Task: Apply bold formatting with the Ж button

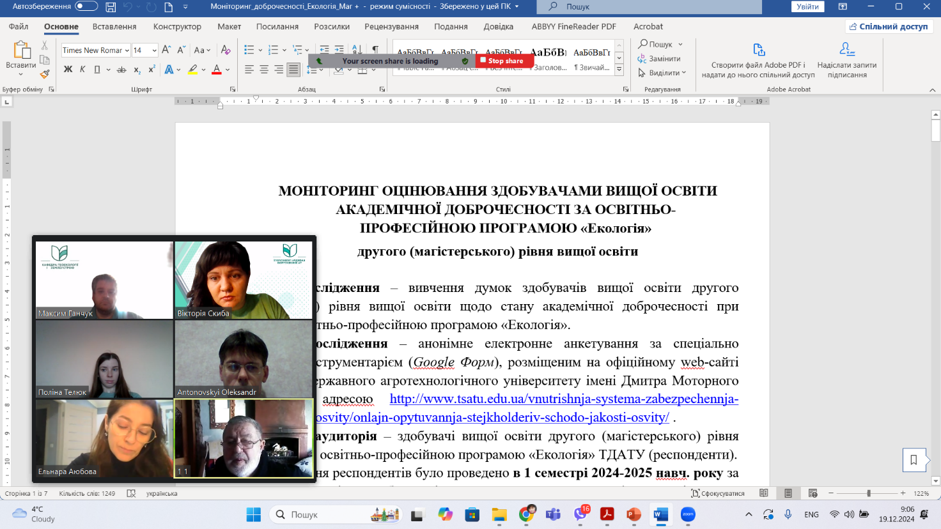Action: click(x=68, y=70)
